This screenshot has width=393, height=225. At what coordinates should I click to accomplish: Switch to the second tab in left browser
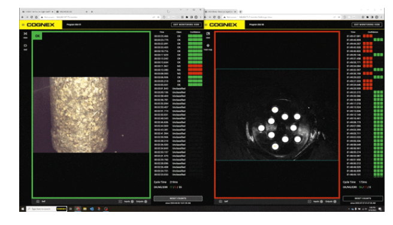pos(72,11)
